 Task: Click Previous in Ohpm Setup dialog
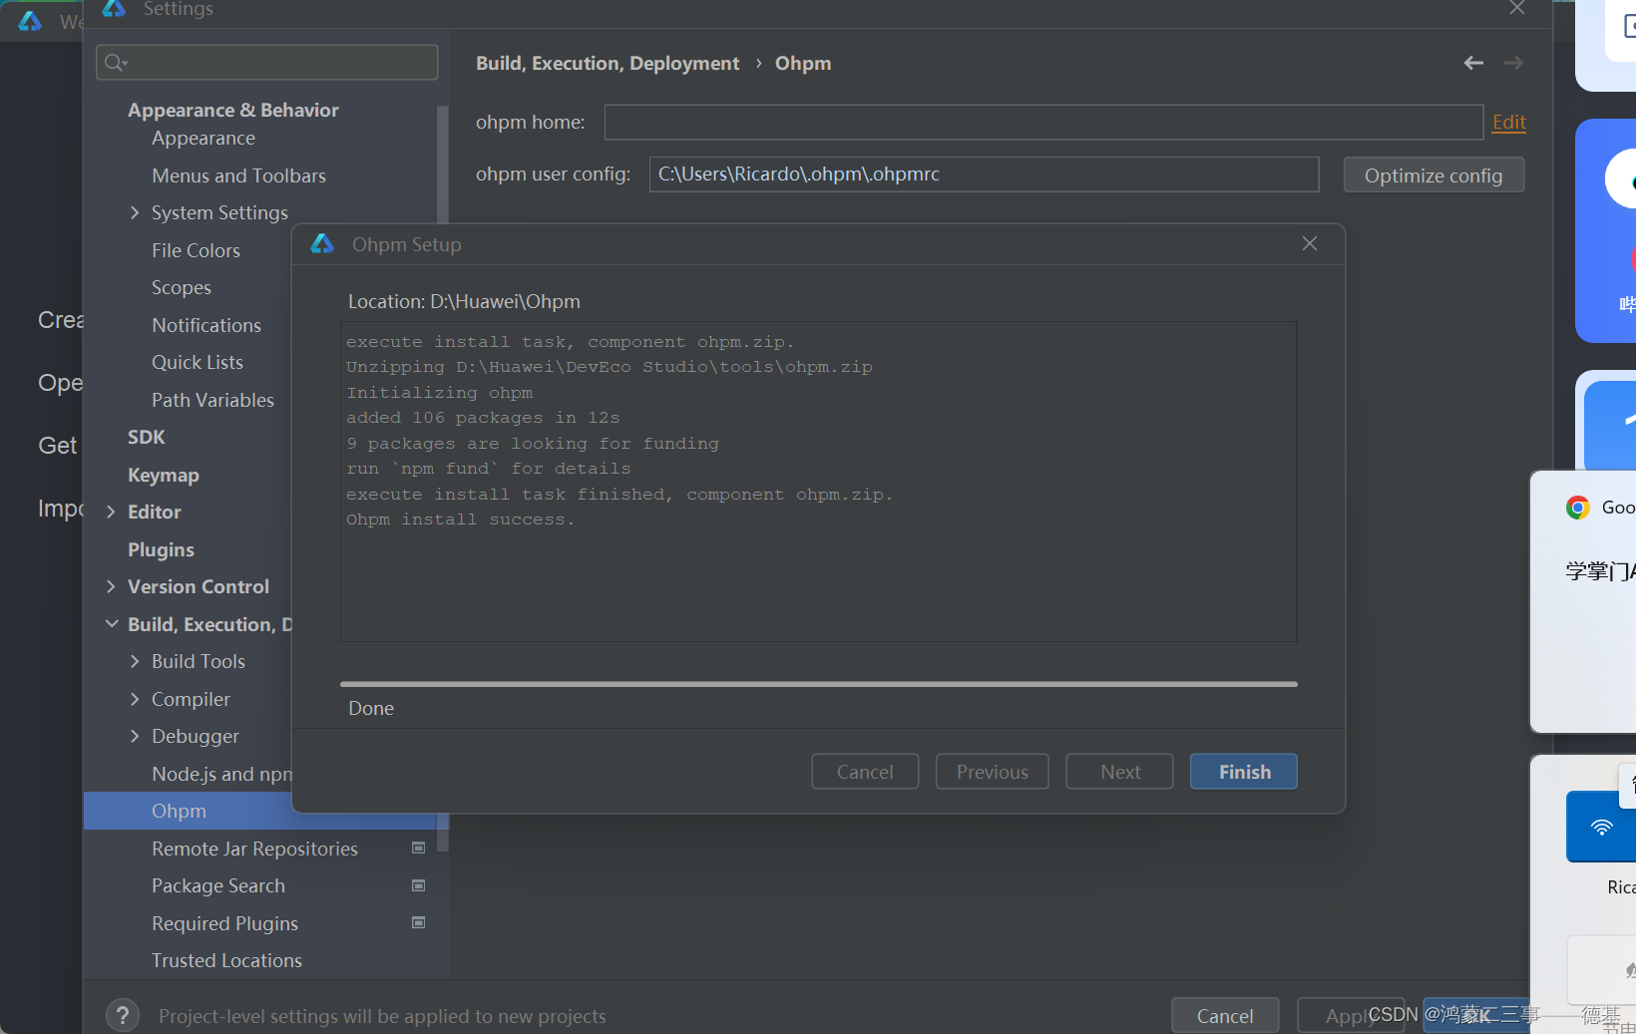click(x=993, y=772)
